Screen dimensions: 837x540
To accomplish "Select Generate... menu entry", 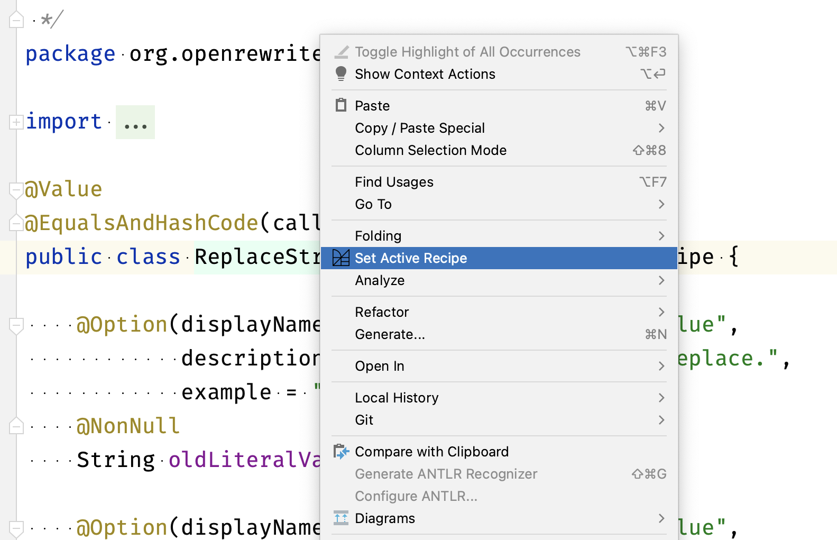I will click(x=499, y=334).
